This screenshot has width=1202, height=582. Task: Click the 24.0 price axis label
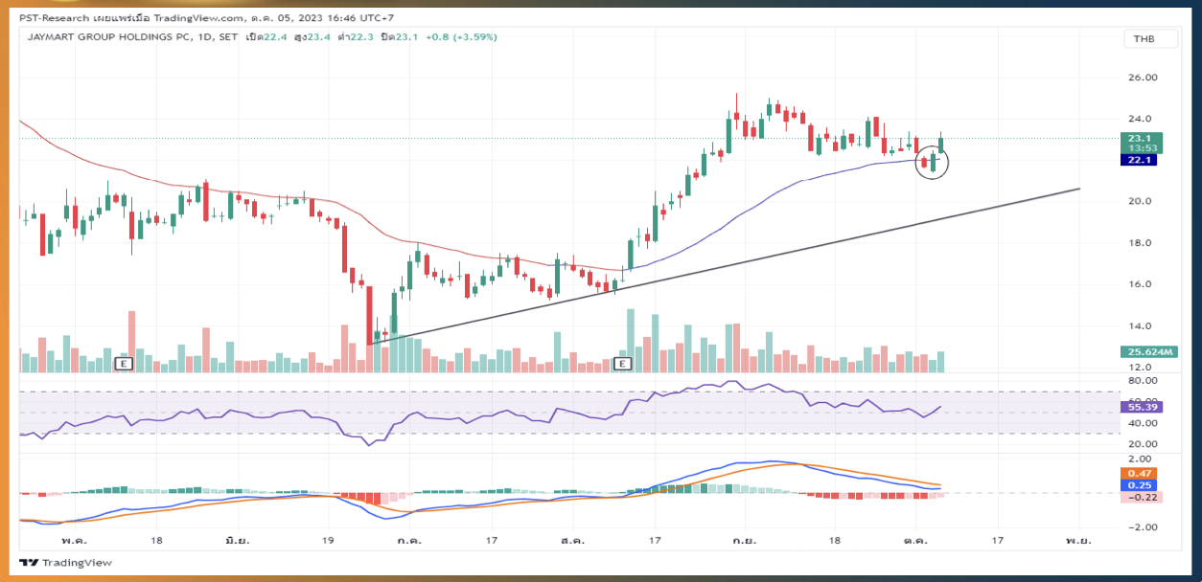tap(1140, 119)
